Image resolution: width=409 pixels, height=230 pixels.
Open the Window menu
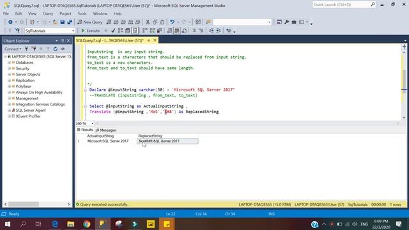[x=100, y=13]
